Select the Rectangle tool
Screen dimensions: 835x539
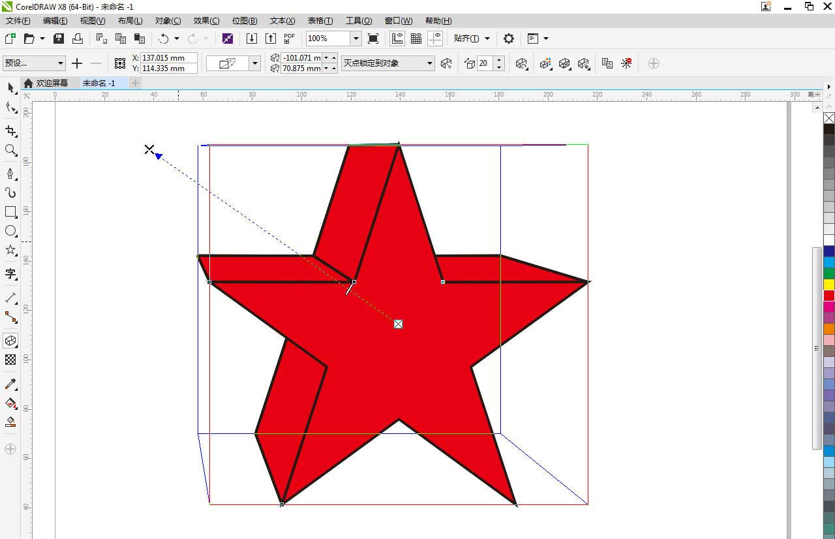(x=10, y=212)
